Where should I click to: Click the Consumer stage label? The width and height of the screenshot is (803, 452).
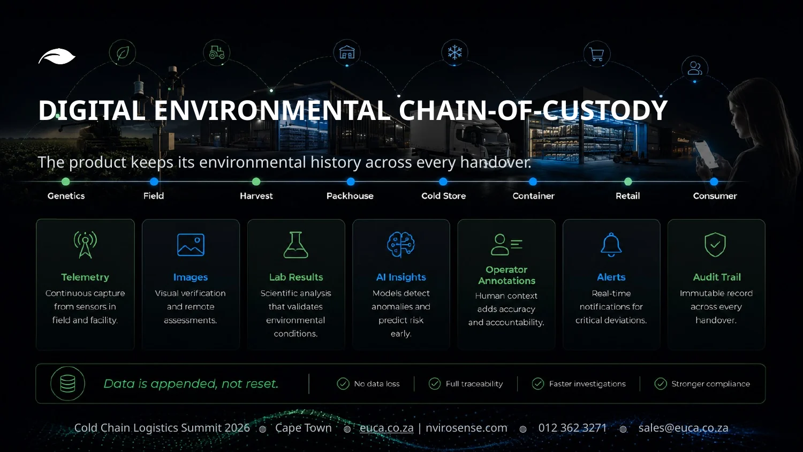(x=715, y=196)
